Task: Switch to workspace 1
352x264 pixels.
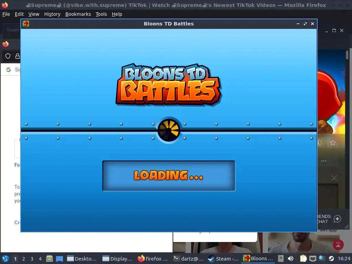Action: coord(15,259)
